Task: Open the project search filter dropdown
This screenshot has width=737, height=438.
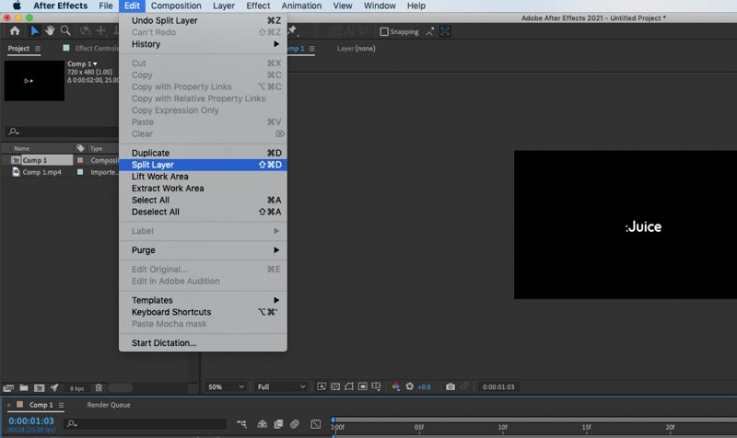Action: coord(14,132)
